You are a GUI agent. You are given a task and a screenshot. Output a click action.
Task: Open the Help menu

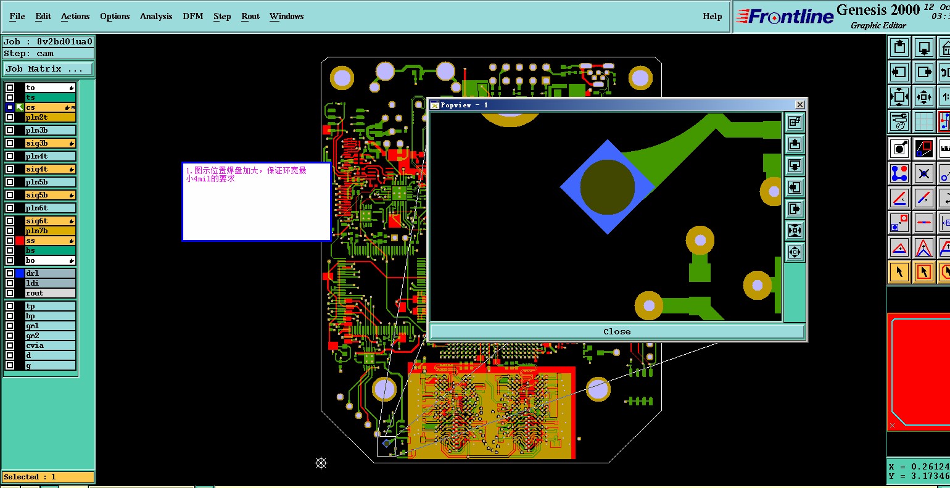click(x=712, y=16)
